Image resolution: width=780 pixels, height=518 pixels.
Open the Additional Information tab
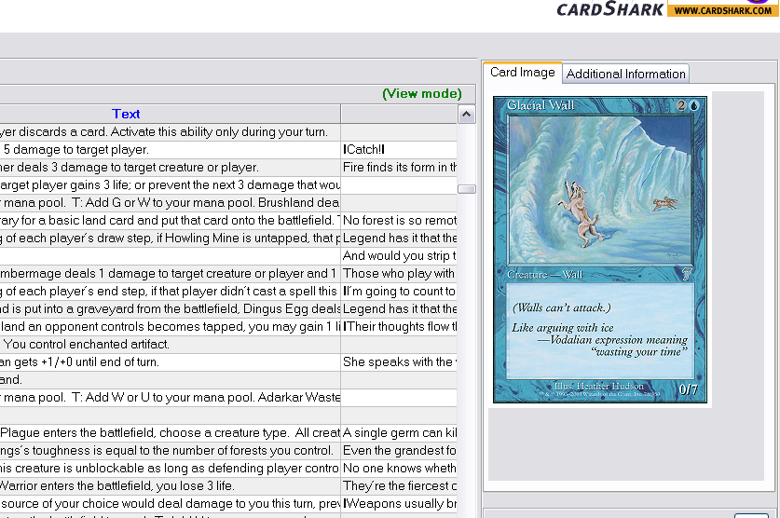pos(626,75)
